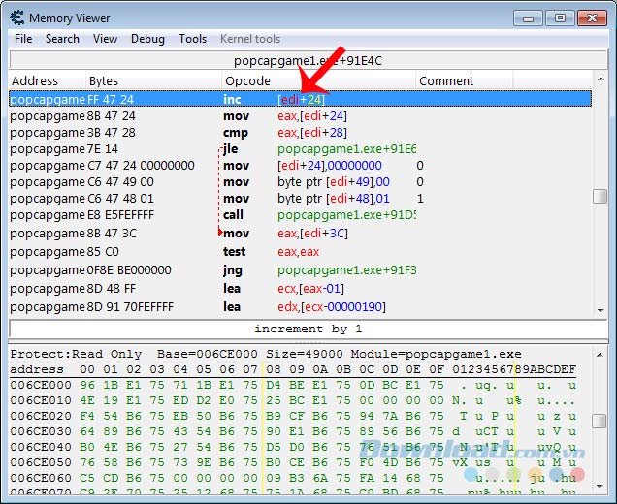The image size is (617, 504).
Task: Open the Debug menu
Action: point(147,39)
